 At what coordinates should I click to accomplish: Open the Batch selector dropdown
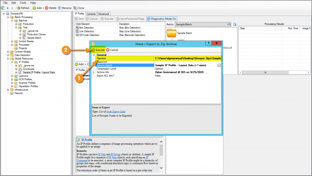pos(229,24)
